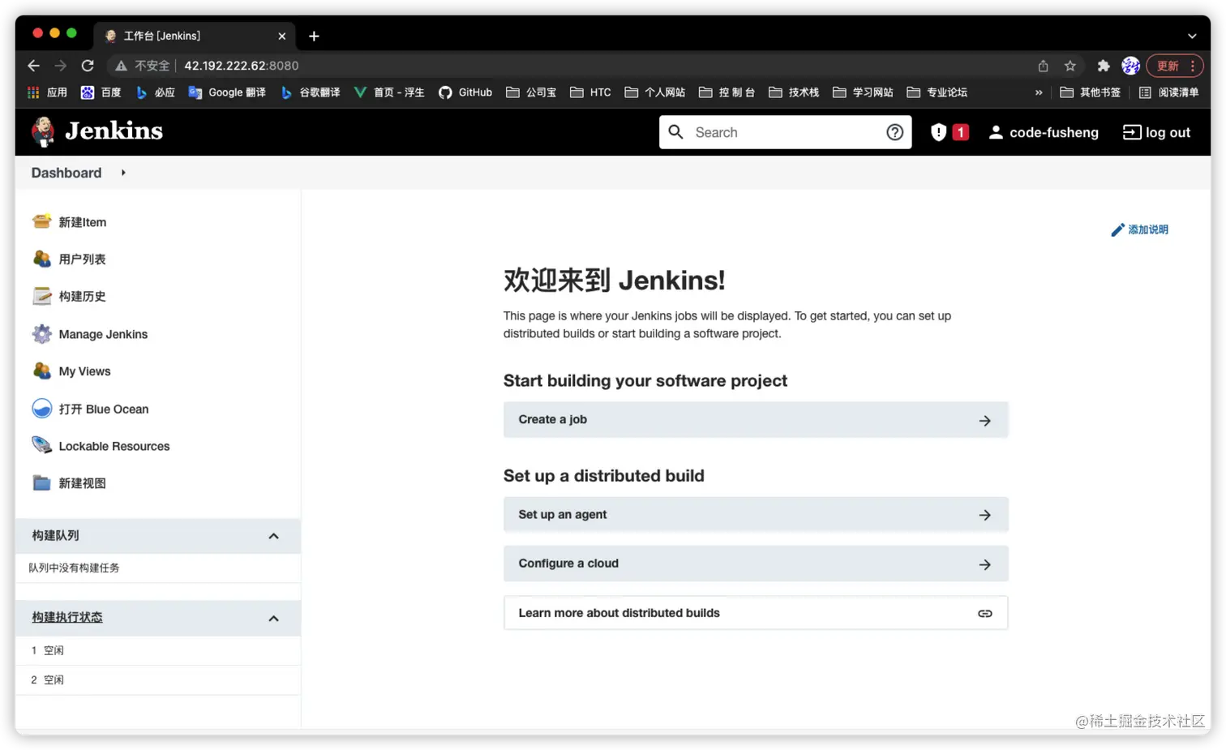
Task: Click the share icon in address bar
Action: (1044, 66)
